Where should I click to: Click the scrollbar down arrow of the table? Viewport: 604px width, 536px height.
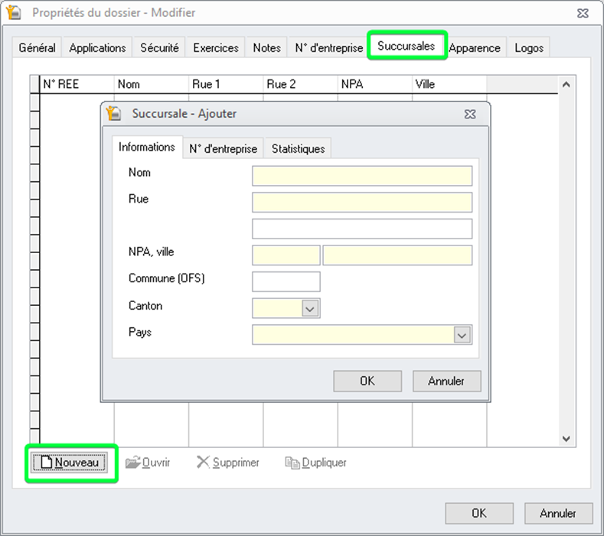[x=566, y=439]
